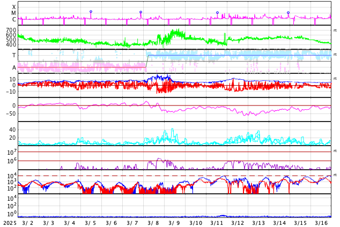
Task: Click the '3/ 6' date label
Action: point(112,223)
